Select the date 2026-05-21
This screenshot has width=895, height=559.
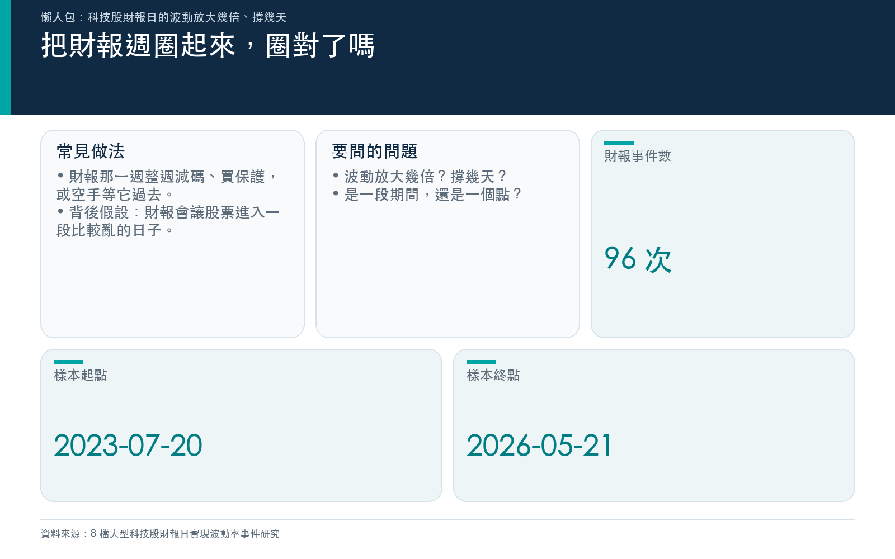539,446
